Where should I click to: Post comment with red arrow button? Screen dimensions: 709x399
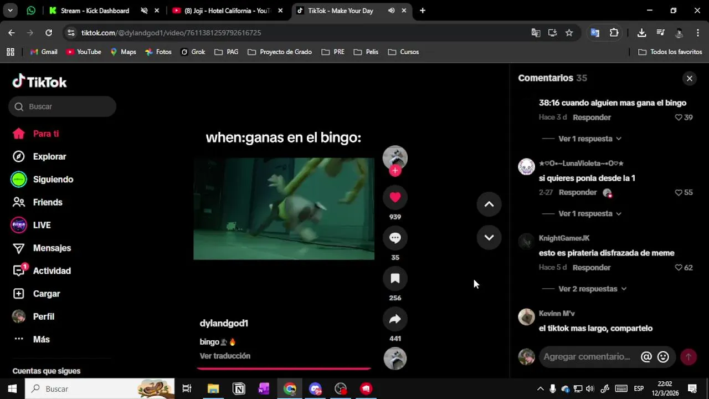689,357
